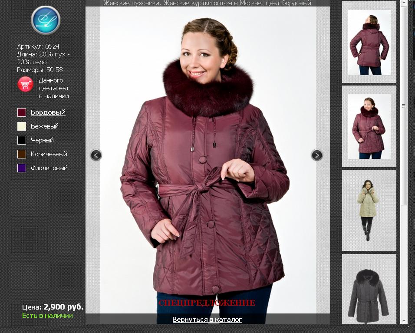This screenshot has width=415, height=333.
Task: Advance to next photo with right arrow
Action: coord(317,155)
